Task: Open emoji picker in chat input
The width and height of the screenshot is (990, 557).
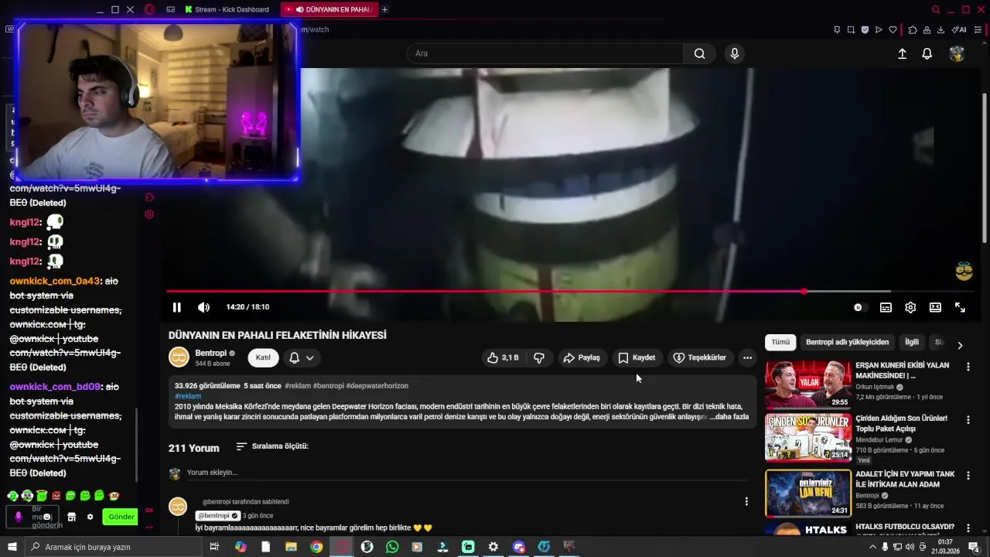Action: tap(47, 517)
